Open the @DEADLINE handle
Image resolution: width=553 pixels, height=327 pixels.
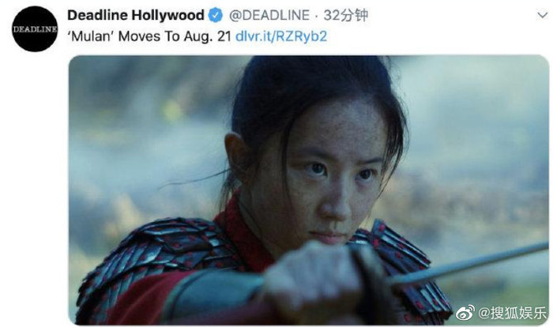[269, 15]
